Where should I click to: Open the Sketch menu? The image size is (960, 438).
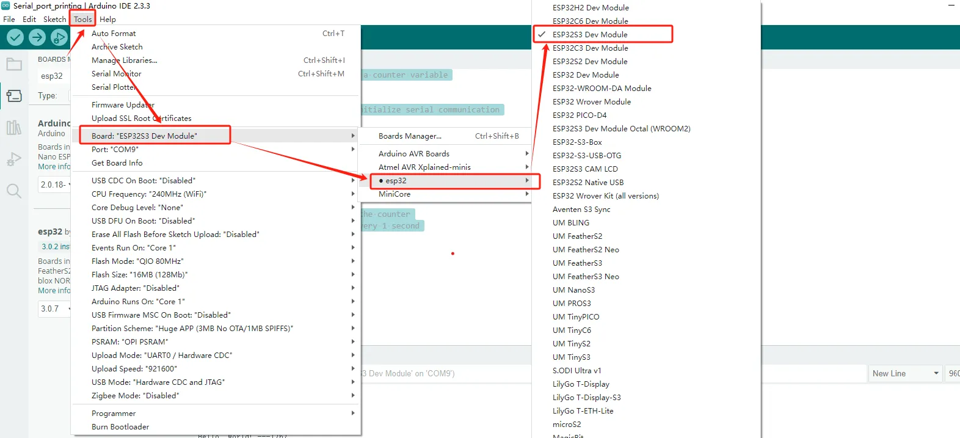pos(54,19)
